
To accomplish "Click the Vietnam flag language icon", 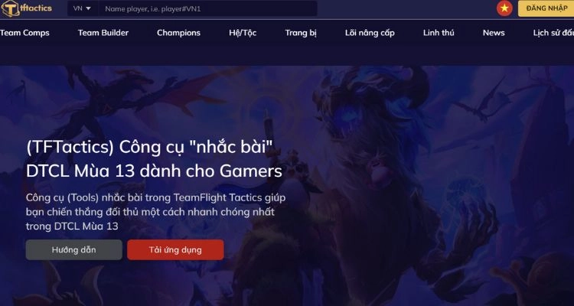I will click(x=504, y=8).
